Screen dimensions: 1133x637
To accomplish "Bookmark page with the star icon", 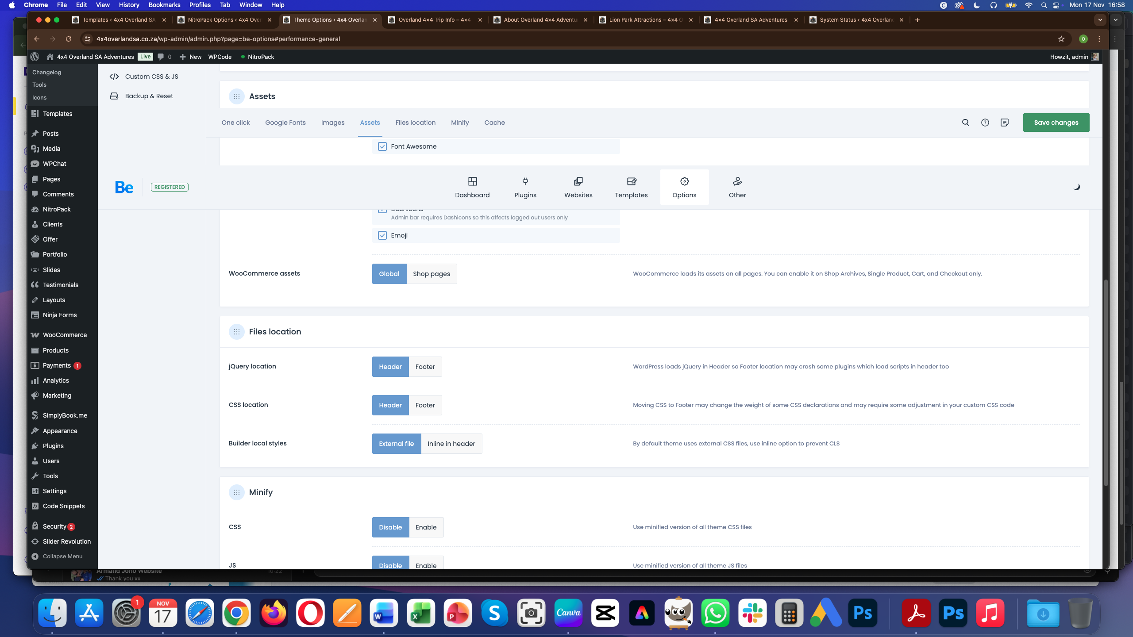I will 1061,39.
